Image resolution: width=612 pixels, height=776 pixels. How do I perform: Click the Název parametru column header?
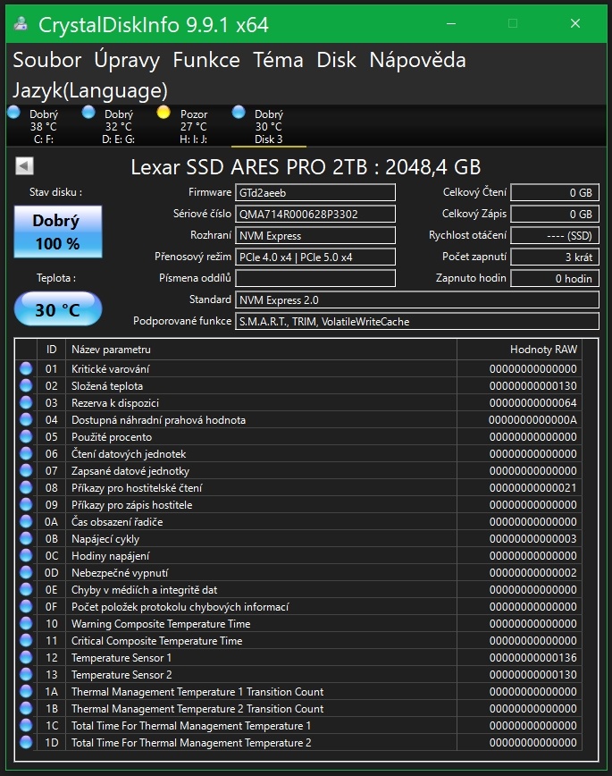[x=261, y=350]
